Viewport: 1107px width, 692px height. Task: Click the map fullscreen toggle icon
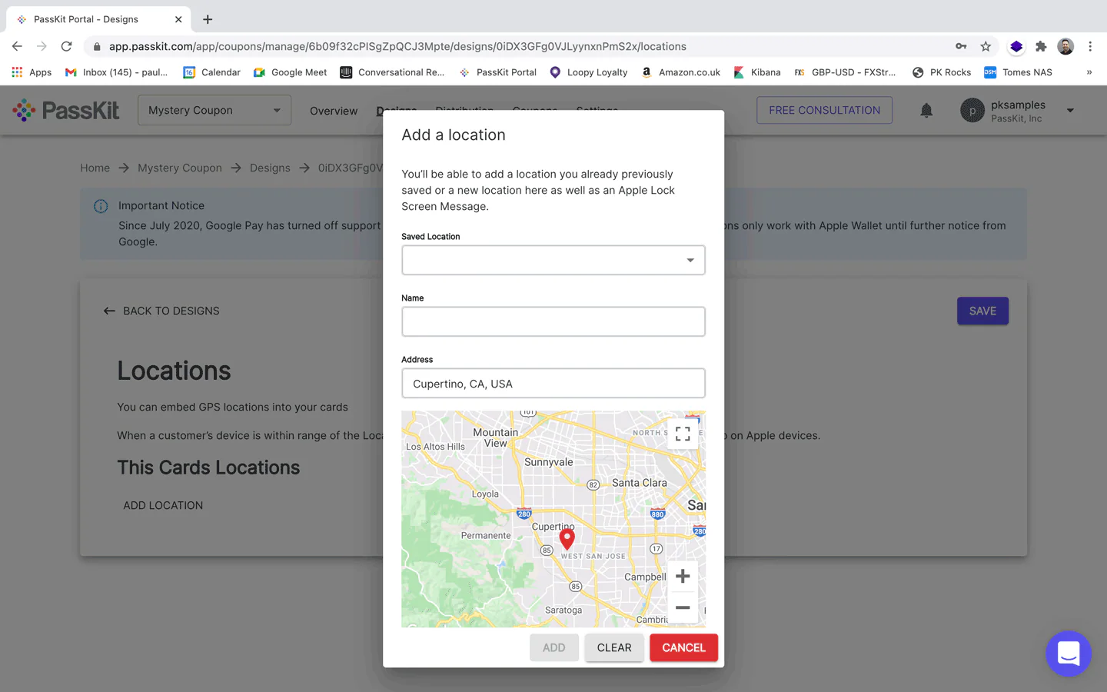click(x=682, y=434)
